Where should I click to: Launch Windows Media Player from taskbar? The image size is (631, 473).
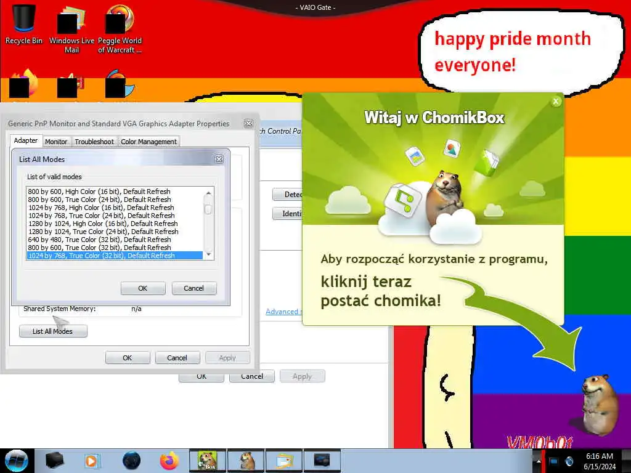coord(92,461)
